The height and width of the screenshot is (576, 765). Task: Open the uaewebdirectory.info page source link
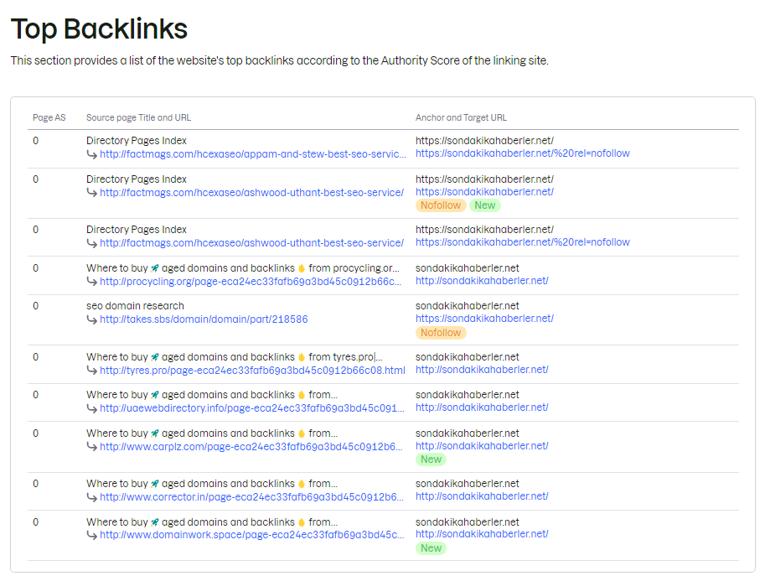tap(252, 408)
